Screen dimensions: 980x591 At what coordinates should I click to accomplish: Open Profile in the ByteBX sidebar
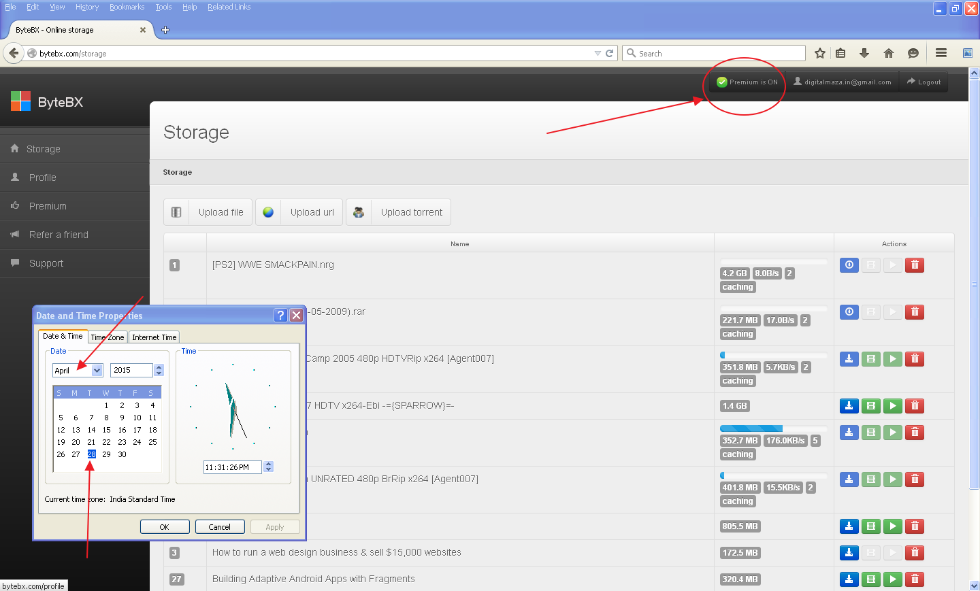coord(75,178)
